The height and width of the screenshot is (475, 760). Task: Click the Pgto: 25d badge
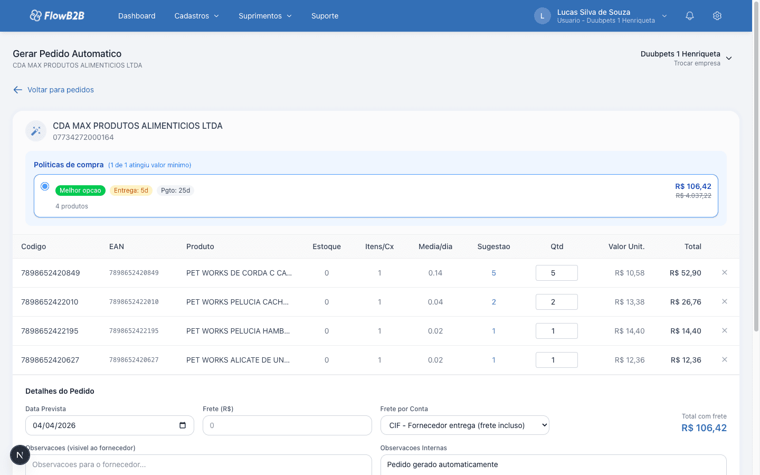pyautogui.click(x=175, y=191)
